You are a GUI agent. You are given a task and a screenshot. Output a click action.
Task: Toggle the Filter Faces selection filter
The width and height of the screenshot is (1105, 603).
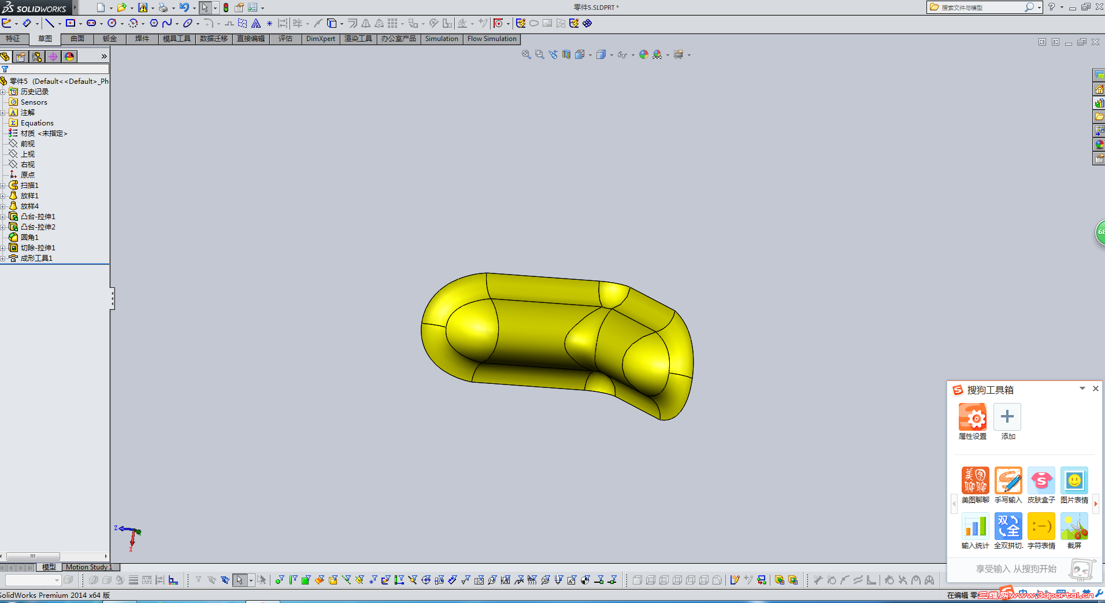[306, 580]
